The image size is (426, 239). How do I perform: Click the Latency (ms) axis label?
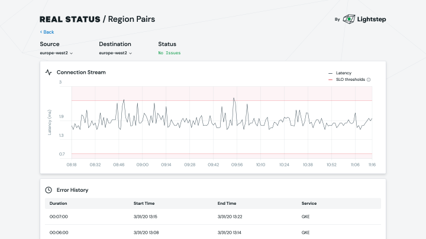50,122
